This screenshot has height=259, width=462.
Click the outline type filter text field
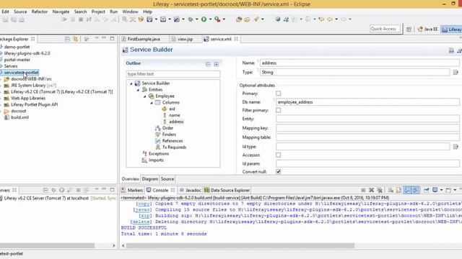click(173, 74)
